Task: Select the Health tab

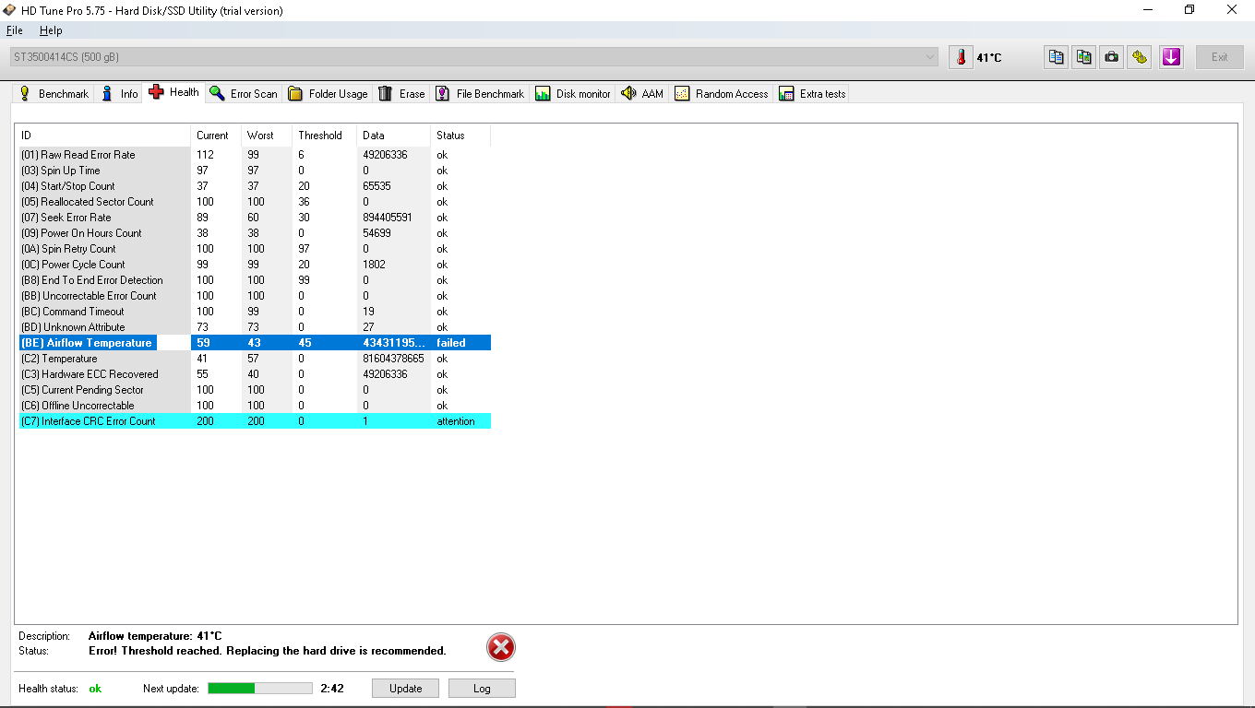Action: pyautogui.click(x=173, y=92)
